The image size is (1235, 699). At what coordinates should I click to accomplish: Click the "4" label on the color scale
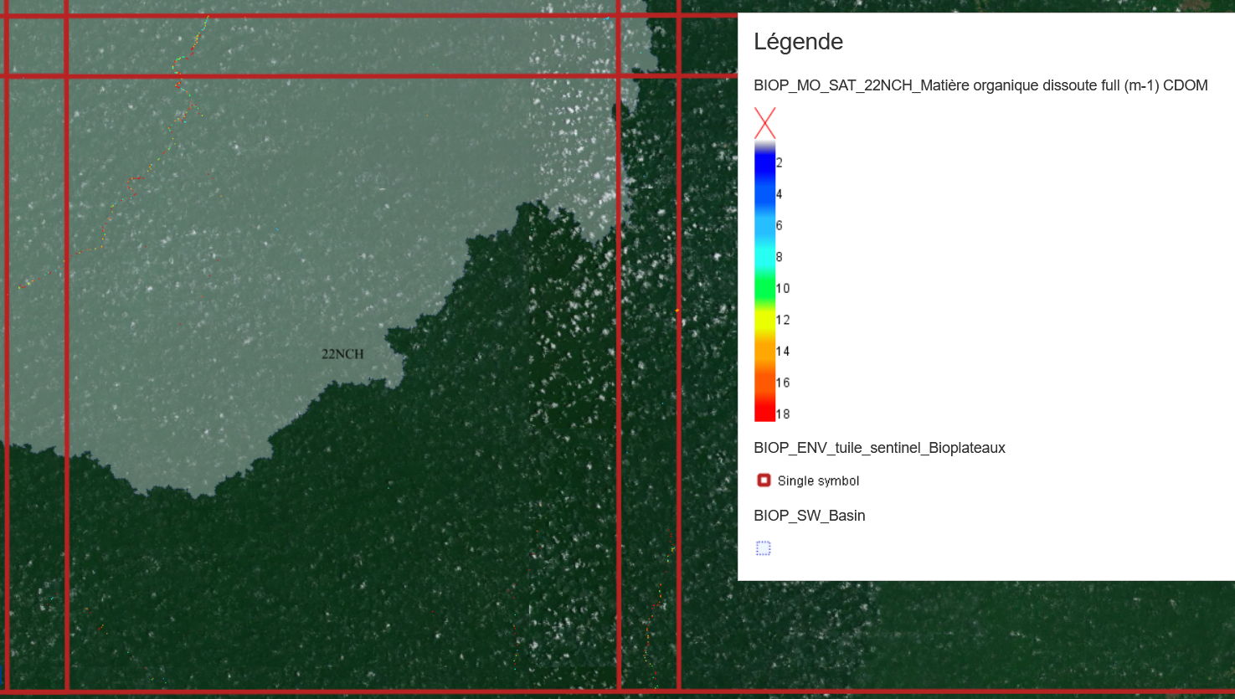pos(780,194)
